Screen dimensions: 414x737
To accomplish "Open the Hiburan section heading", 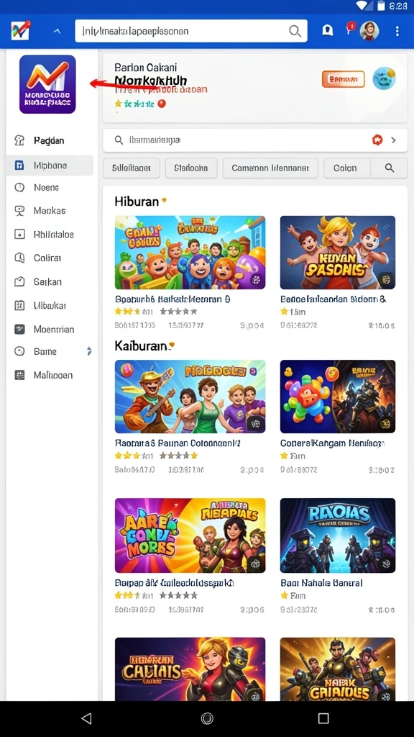I will coord(137,202).
